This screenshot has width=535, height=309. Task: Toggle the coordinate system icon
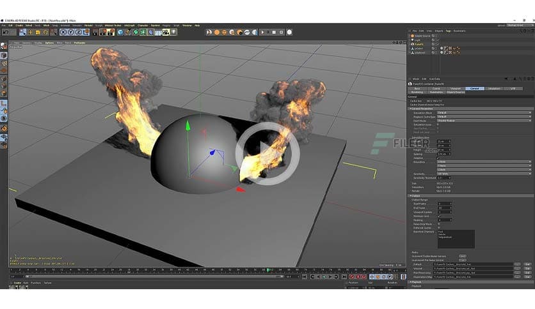(86, 33)
